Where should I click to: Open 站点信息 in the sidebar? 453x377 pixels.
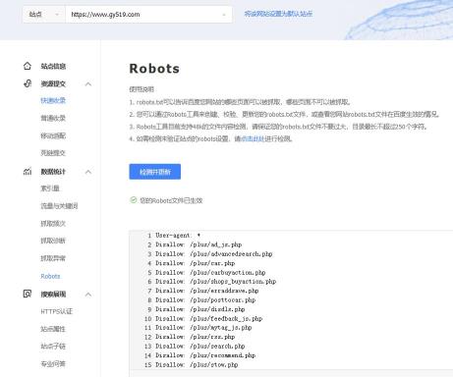point(53,66)
